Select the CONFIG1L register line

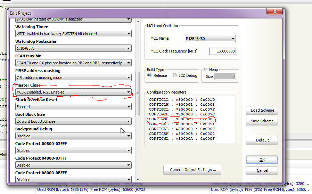[182, 99]
